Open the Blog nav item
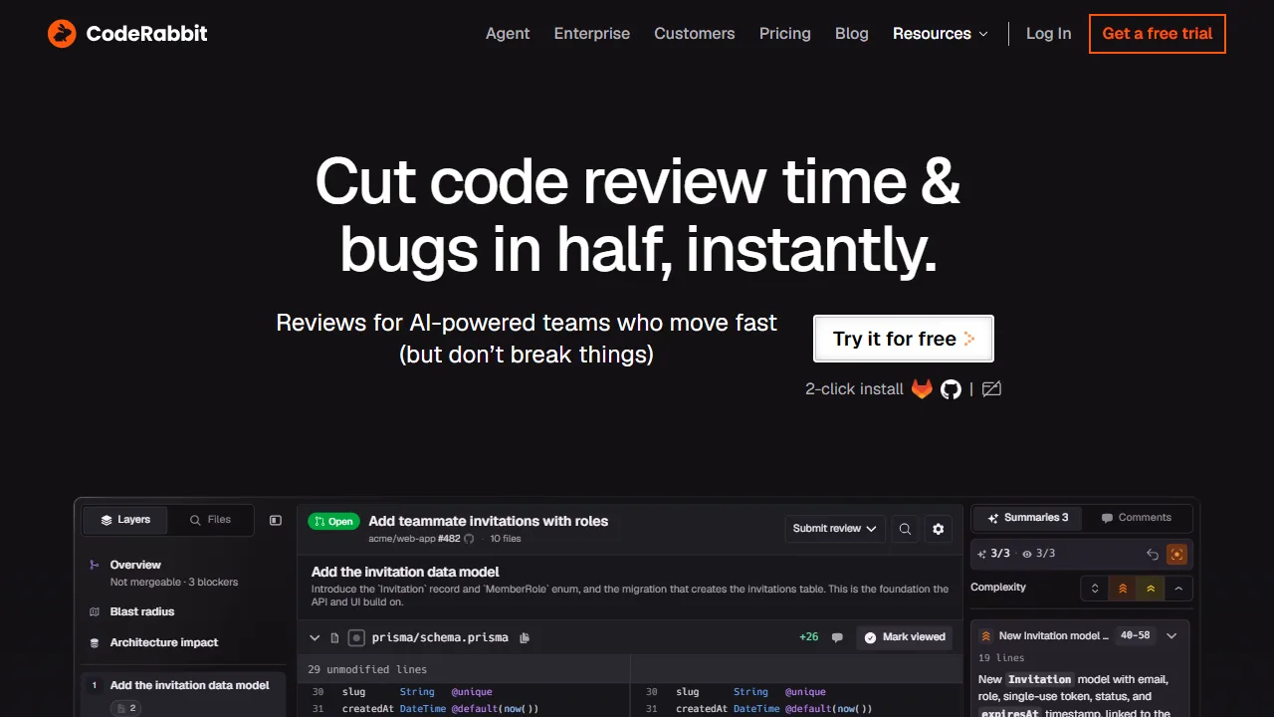This screenshot has width=1274, height=717. [852, 34]
